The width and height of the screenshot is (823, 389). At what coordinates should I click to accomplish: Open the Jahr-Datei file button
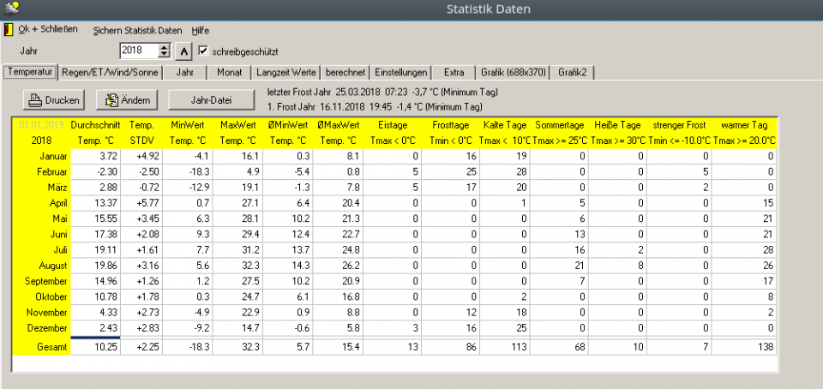point(210,100)
